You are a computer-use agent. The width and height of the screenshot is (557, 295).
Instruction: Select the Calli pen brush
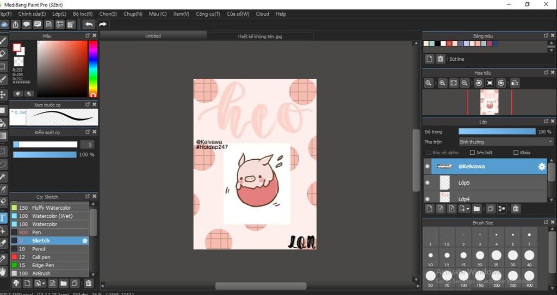(x=49, y=257)
